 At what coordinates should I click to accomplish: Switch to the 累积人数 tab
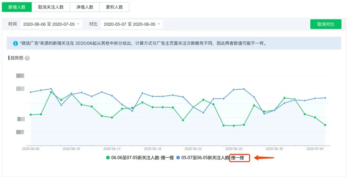(x=114, y=7)
